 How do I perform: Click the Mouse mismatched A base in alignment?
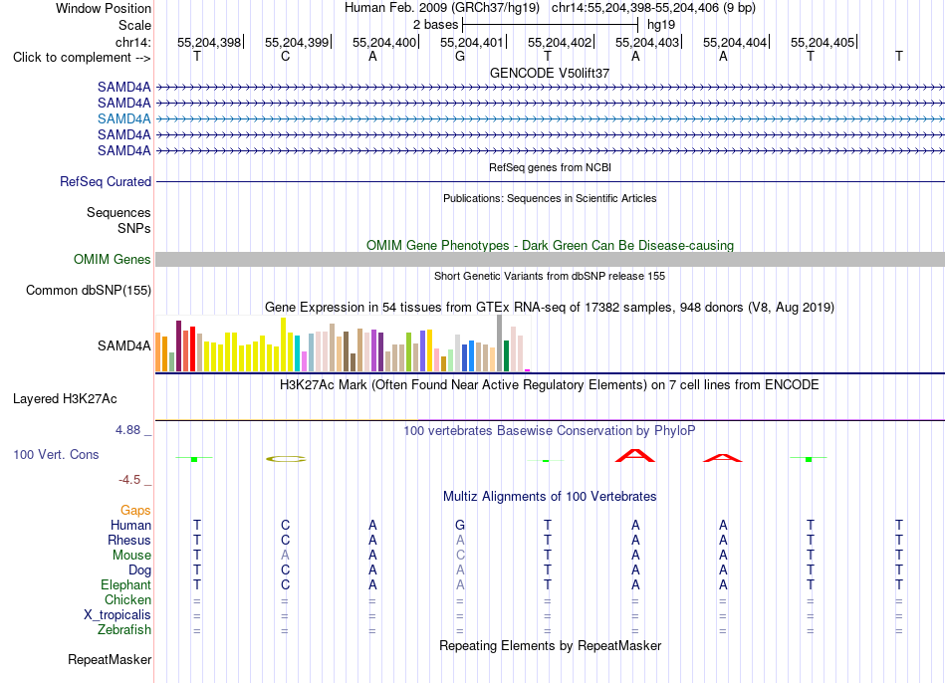(285, 555)
